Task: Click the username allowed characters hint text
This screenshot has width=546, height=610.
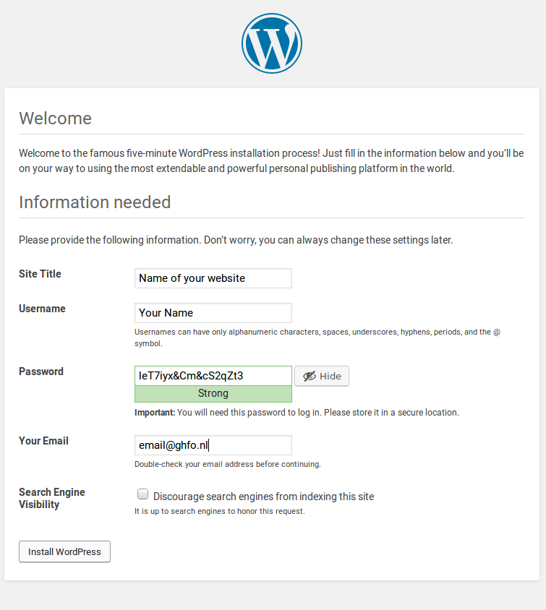Action: [317, 338]
